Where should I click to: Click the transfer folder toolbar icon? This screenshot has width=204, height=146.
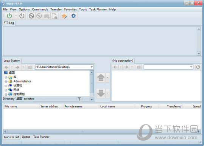pyautogui.click(x=47, y=16)
